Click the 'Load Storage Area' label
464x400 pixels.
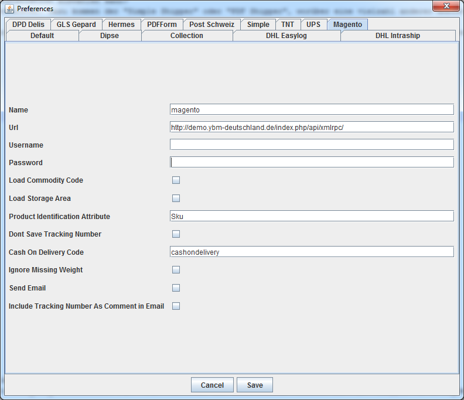[x=40, y=198]
